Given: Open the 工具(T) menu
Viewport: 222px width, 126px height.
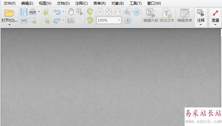Looking at the screenshot, I should [135, 3].
